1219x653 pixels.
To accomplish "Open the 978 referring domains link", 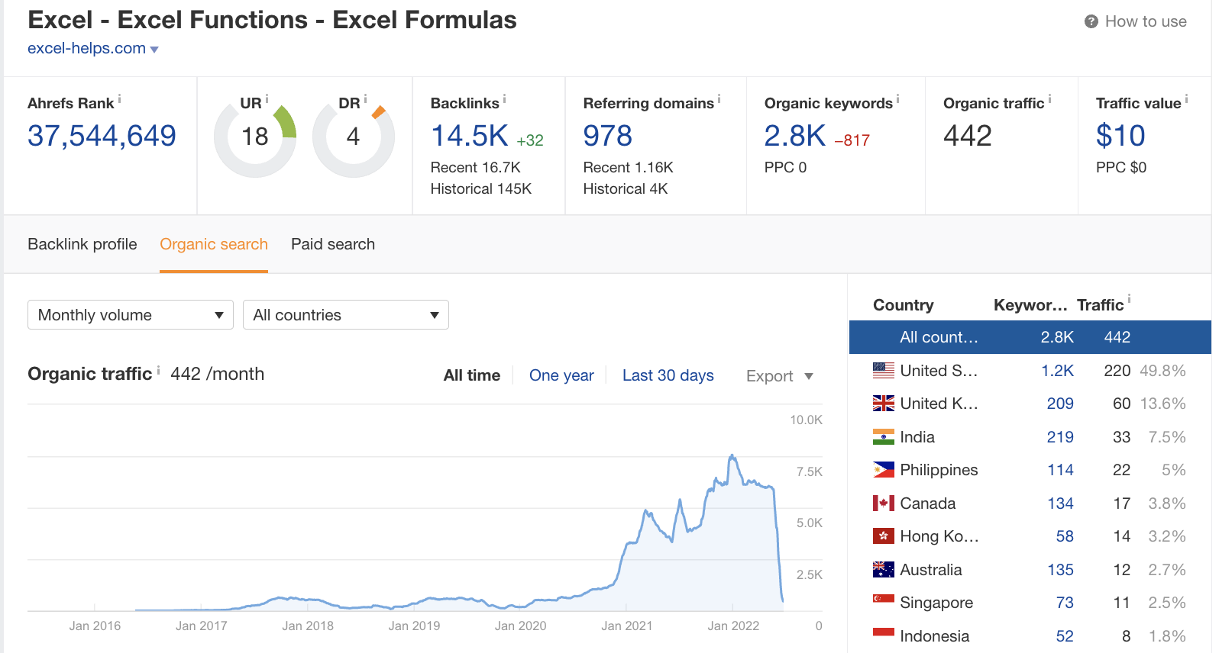I will [x=607, y=137].
